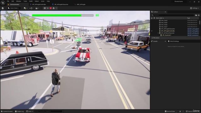Open the Help menu
201x113 pixels.
48,1
